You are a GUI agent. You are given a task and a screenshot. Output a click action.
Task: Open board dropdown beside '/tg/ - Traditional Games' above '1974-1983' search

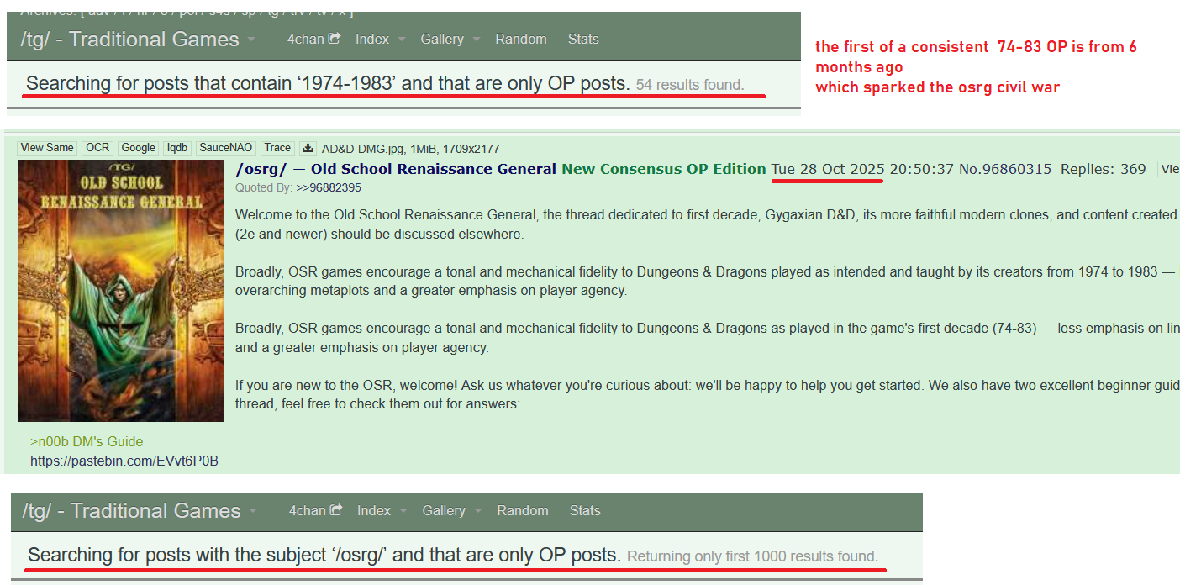(250, 40)
